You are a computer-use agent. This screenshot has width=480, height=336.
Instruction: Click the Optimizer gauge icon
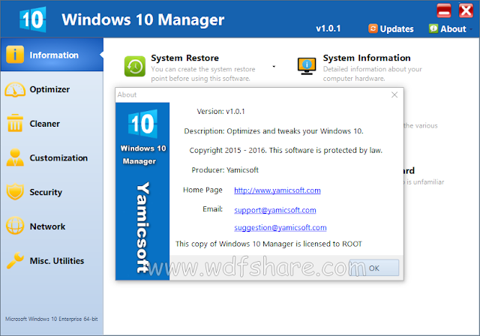coord(15,89)
